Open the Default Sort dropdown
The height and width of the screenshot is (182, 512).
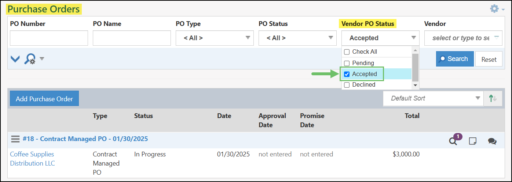433,98
